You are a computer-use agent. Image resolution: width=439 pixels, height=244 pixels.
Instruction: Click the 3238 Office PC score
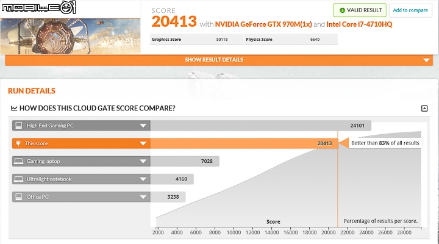(x=173, y=197)
